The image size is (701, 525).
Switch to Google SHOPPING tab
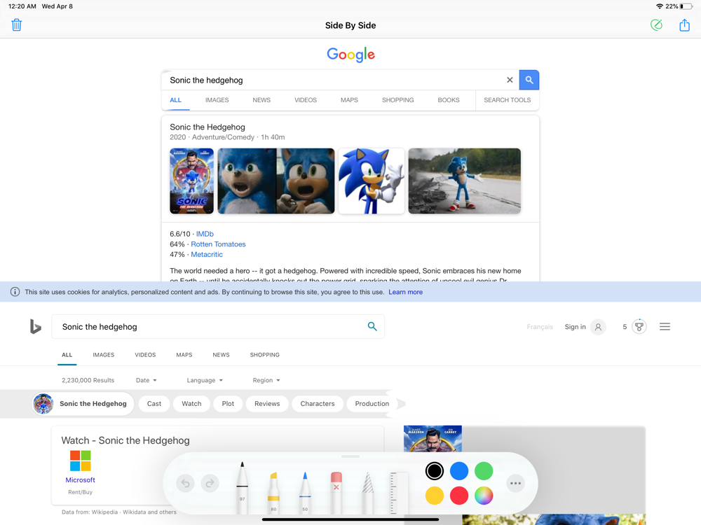tap(398, 100)
